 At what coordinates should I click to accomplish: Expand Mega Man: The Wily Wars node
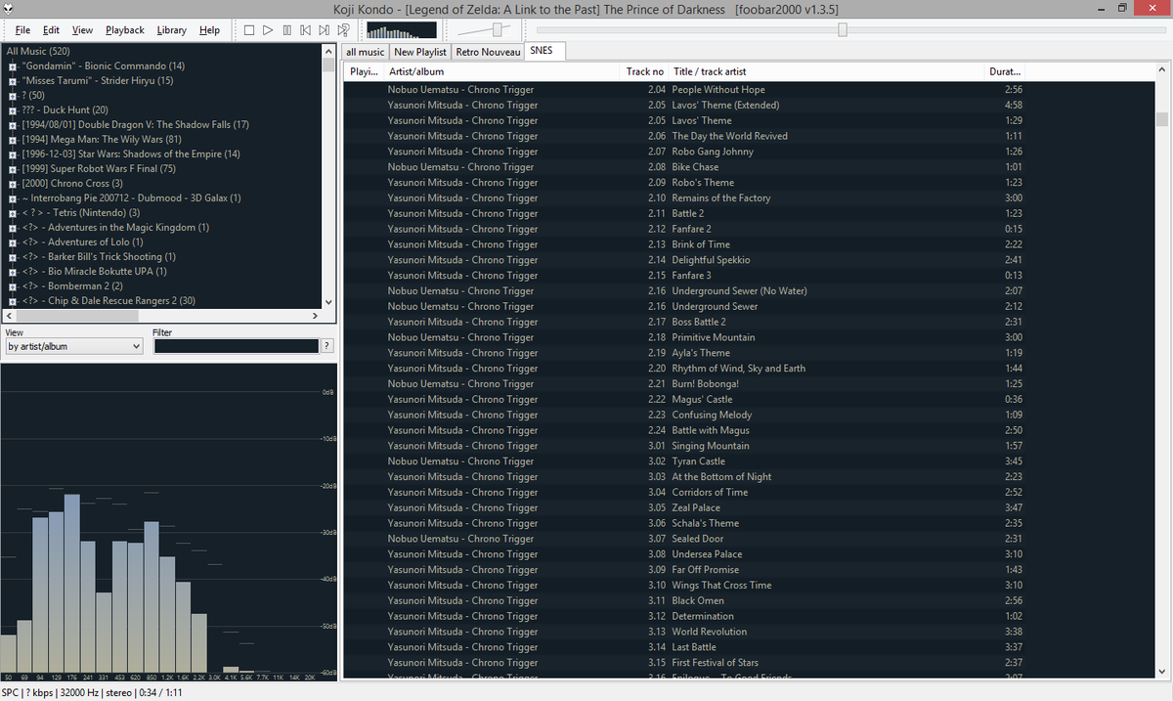click(12, 139)
